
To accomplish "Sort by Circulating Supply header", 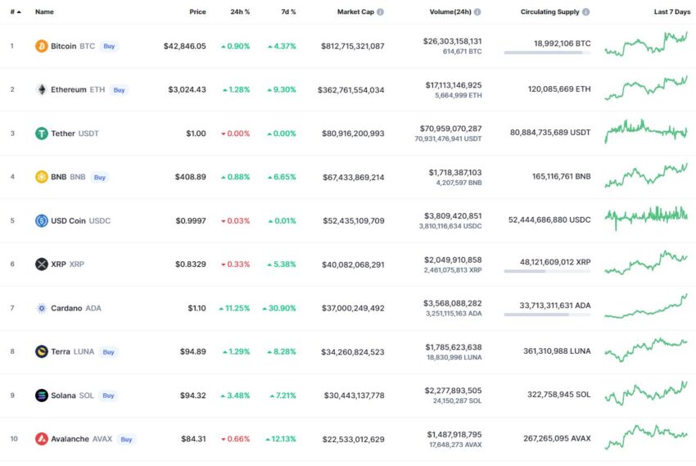I will pos(550,12).
